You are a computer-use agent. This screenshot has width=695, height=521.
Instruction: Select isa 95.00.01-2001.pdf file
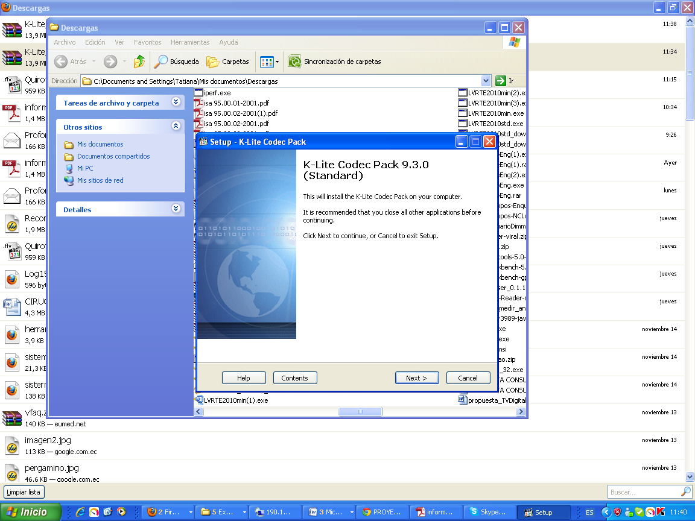pos(232,103)
